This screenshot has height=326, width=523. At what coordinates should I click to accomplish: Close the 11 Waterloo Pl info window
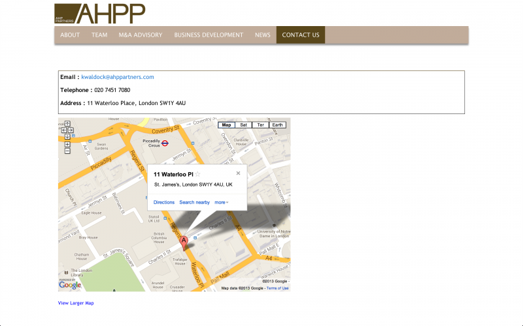238,173
